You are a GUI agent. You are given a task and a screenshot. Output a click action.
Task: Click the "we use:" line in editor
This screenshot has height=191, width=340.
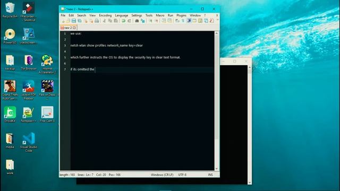[x=76, y=33]
